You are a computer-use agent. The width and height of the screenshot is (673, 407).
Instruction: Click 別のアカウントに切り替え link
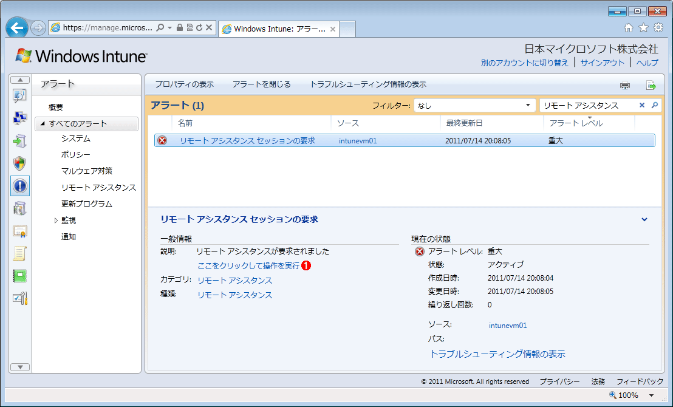525,63
